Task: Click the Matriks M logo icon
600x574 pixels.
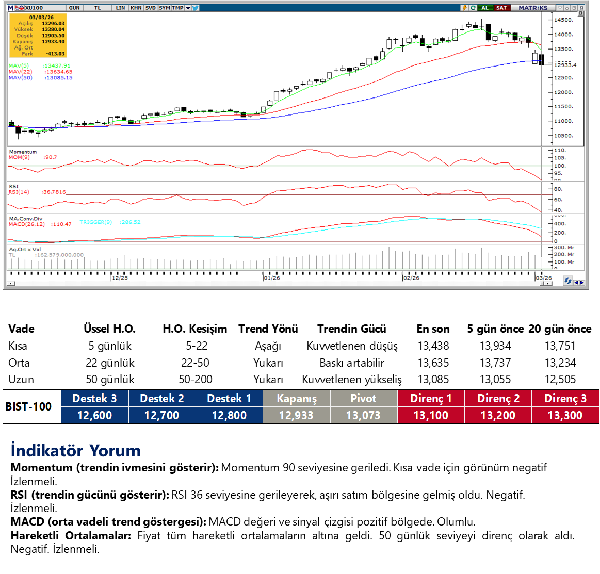Action: coord(10,8)
